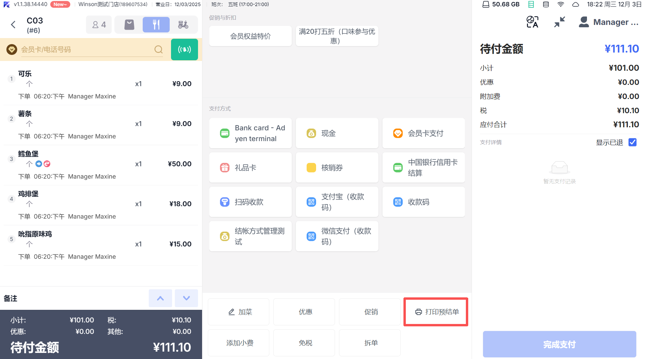Open the Manager user account menu
The width and height of the screenshot is (646, 359).
click(x=609, y=22)
